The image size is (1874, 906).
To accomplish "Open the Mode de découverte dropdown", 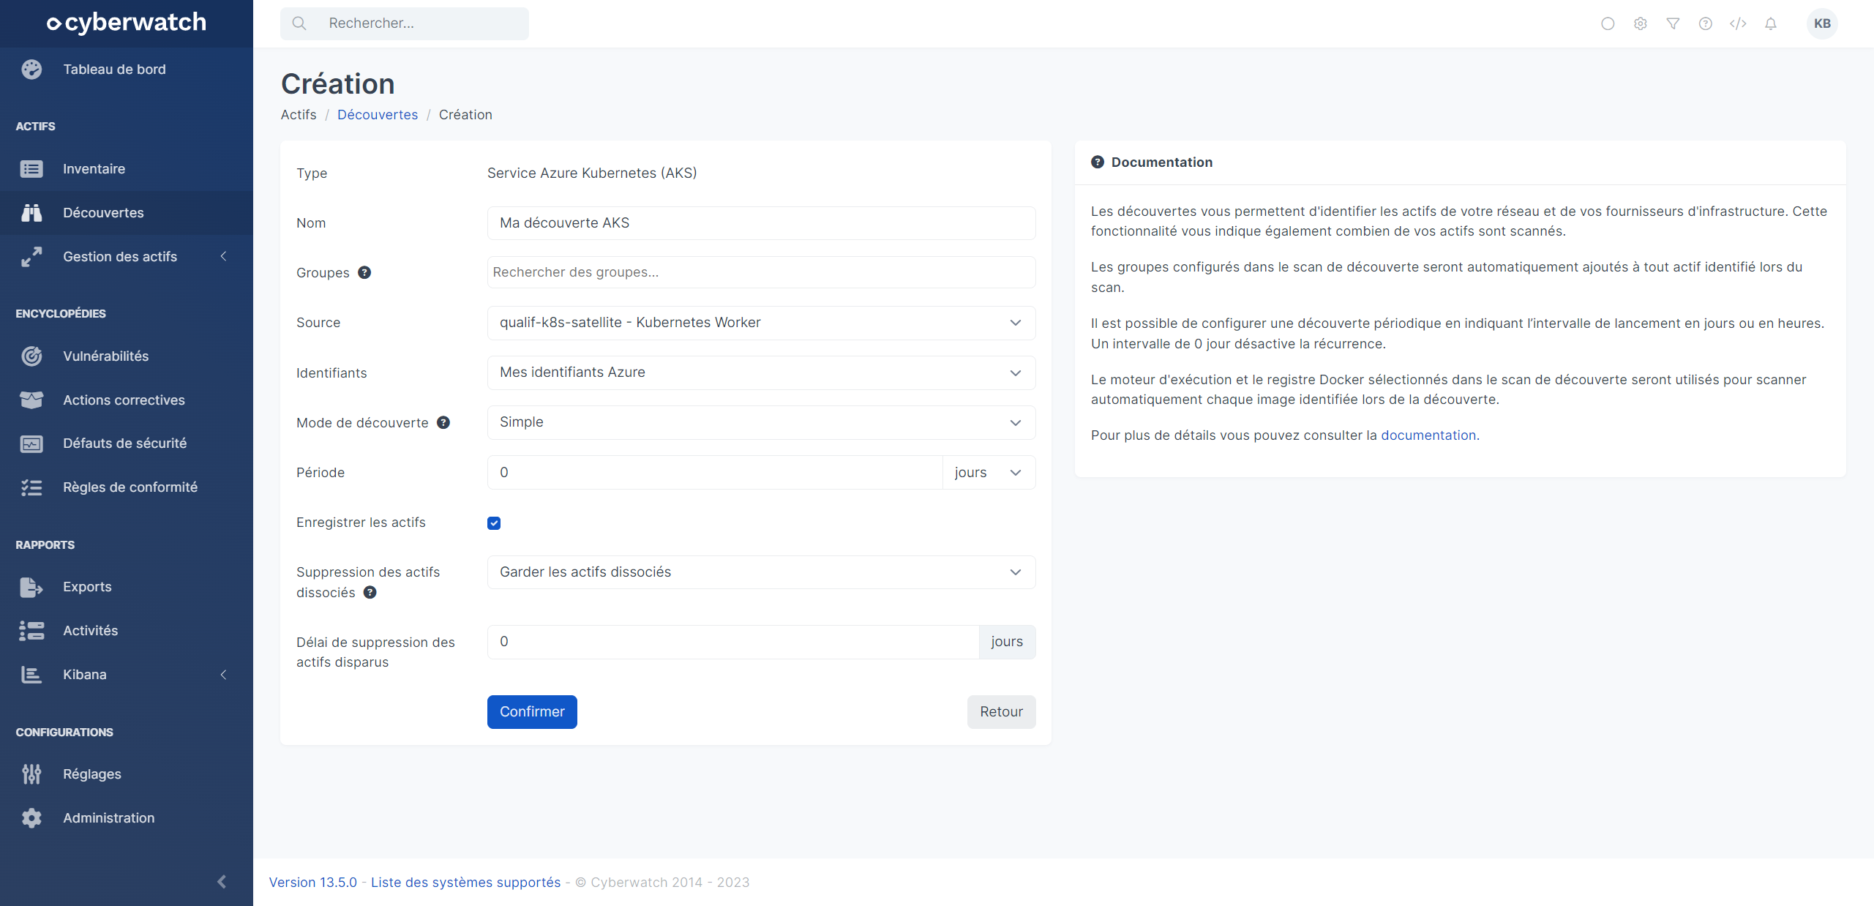I will (761, 422).
